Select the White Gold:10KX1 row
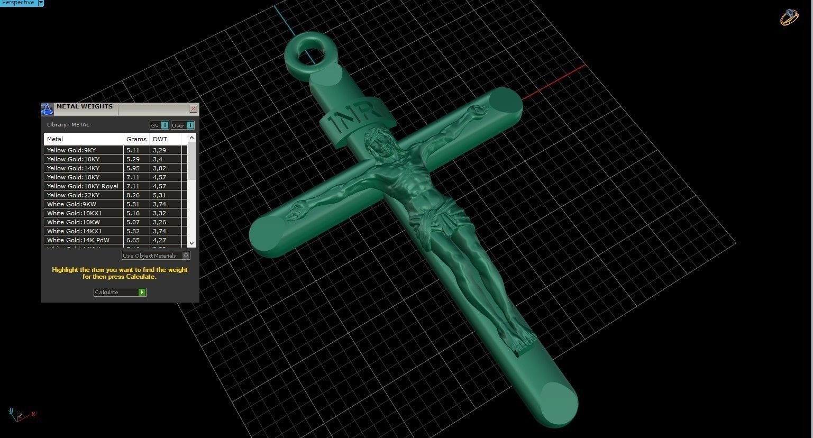The height and width of the screenshot is (438, 813). (115, 213)
